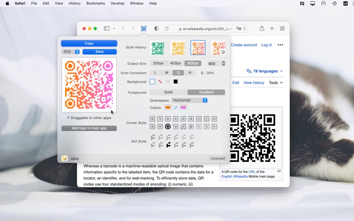Open a new tab with the plus icon

tap(272, 28)
